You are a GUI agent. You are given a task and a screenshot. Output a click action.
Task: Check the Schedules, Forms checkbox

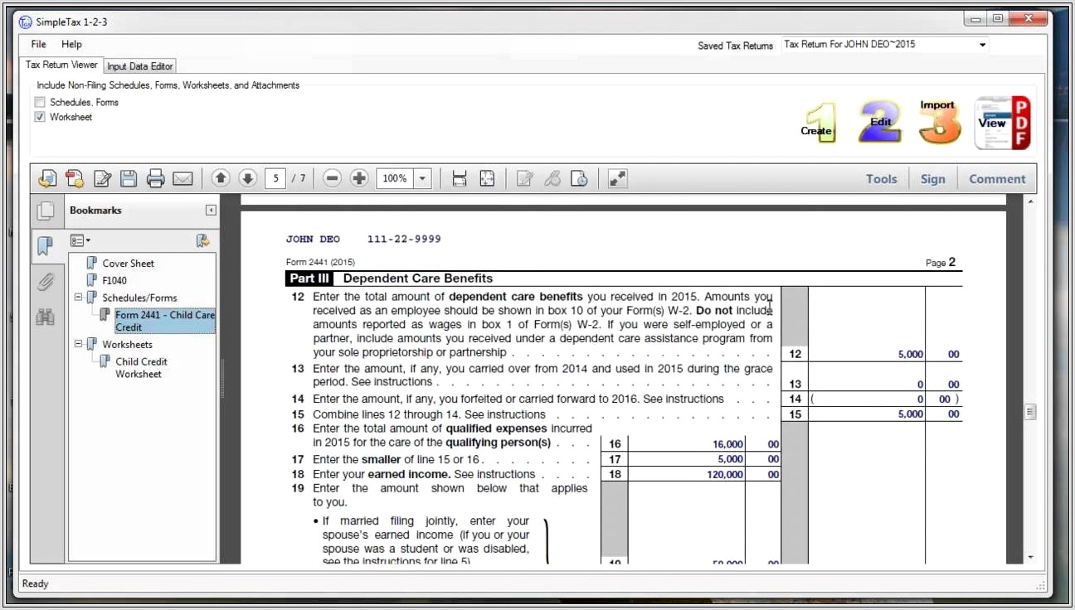coord(40,102)
